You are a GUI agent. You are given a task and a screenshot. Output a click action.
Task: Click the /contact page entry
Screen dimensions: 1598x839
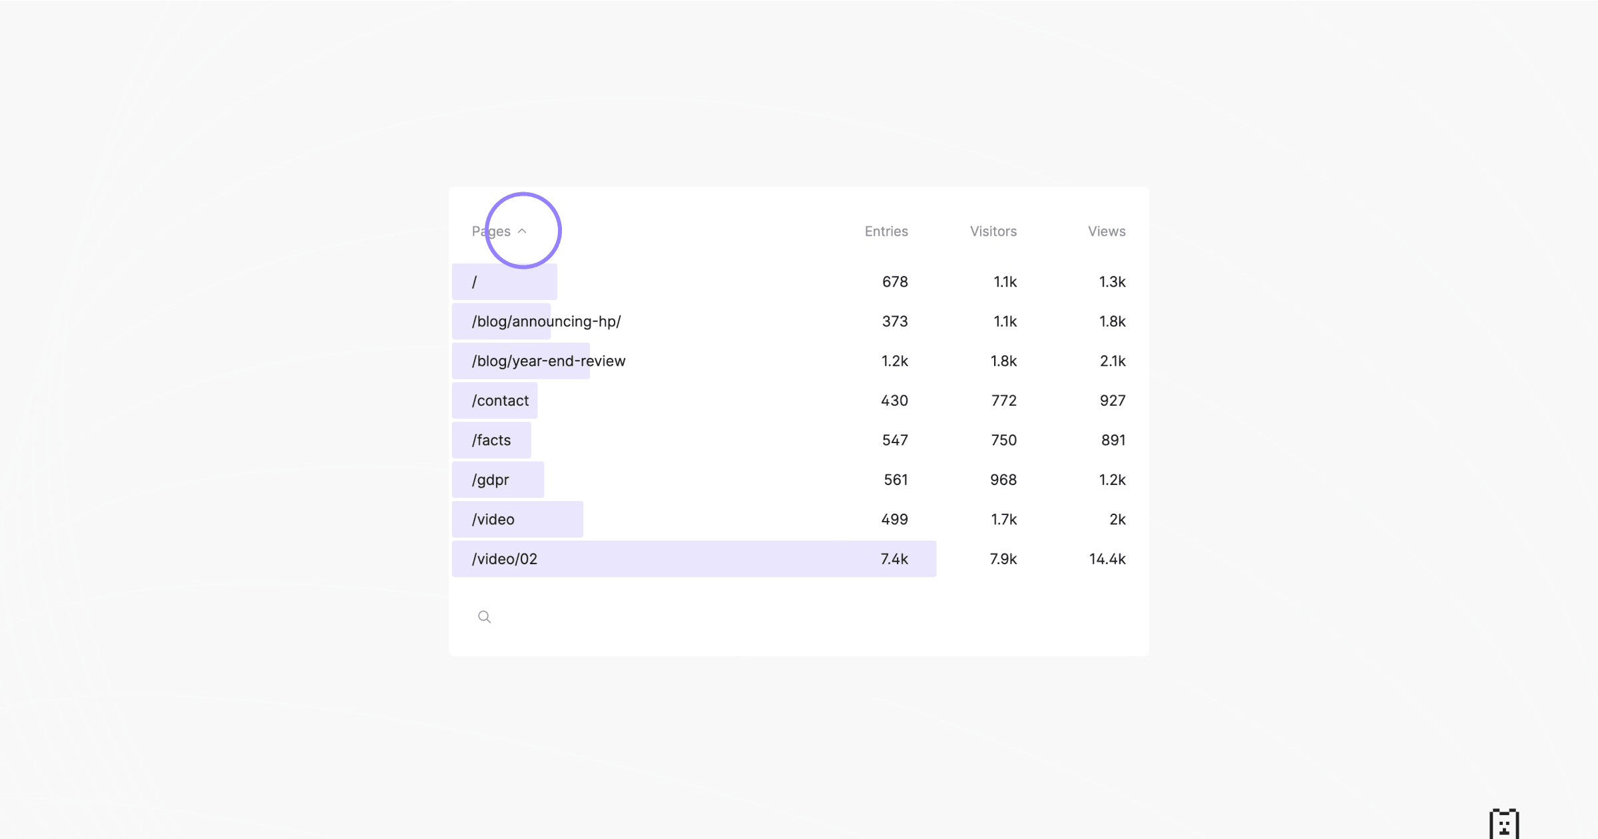pos(499,400)
